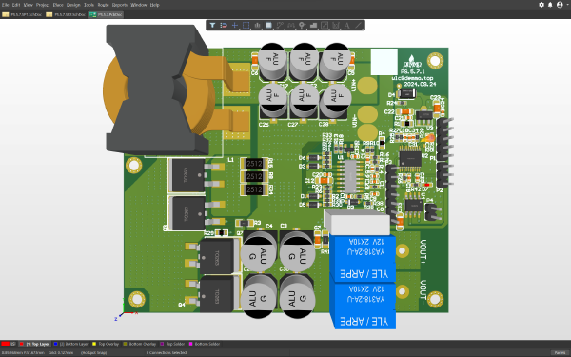The image size is (571, 357).
Task: Select the length tuning tool
Action: pyautogui.click(x=291, y=25)
